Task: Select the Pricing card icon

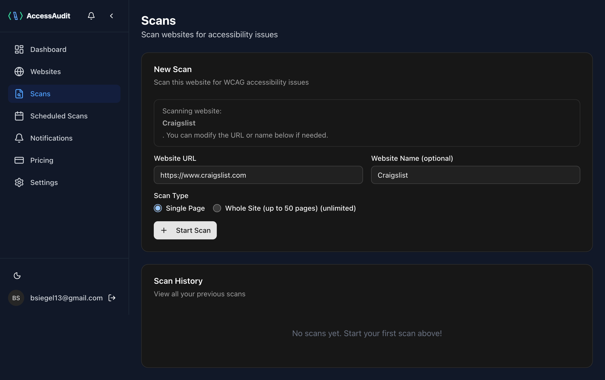Action: pyautogui.click(x=19, y=160)
